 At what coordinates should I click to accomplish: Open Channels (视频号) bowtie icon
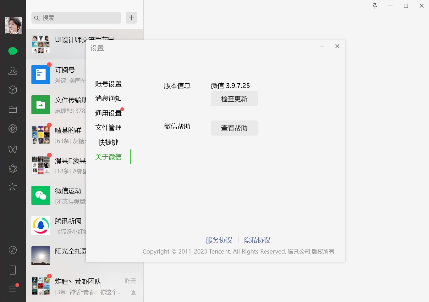tap(13, 149)
